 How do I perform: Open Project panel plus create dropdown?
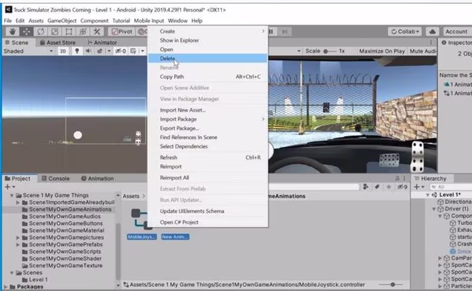point(9,187)
